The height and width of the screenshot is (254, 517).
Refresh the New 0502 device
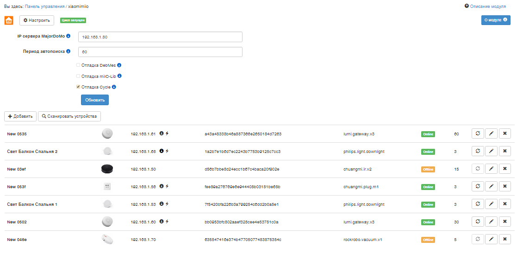click(478, 222)
